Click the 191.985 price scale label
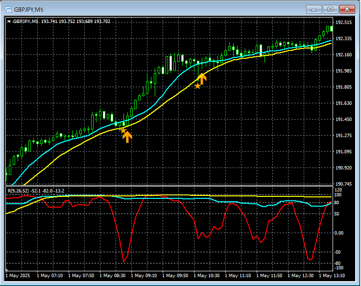This screenshot has height=286, width=361. pyautogui.click(x=344, y=71)
